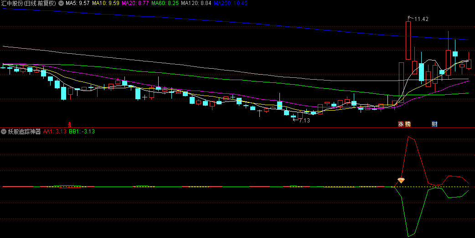Click the BB1: -3.13 value
Screen dimensions: 475x238
[82, 131]
